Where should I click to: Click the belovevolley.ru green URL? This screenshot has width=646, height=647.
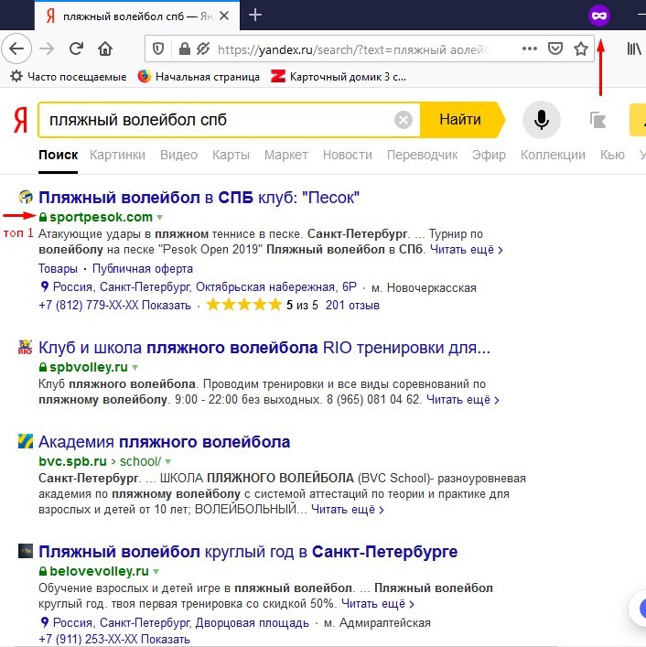coord(99,571)
